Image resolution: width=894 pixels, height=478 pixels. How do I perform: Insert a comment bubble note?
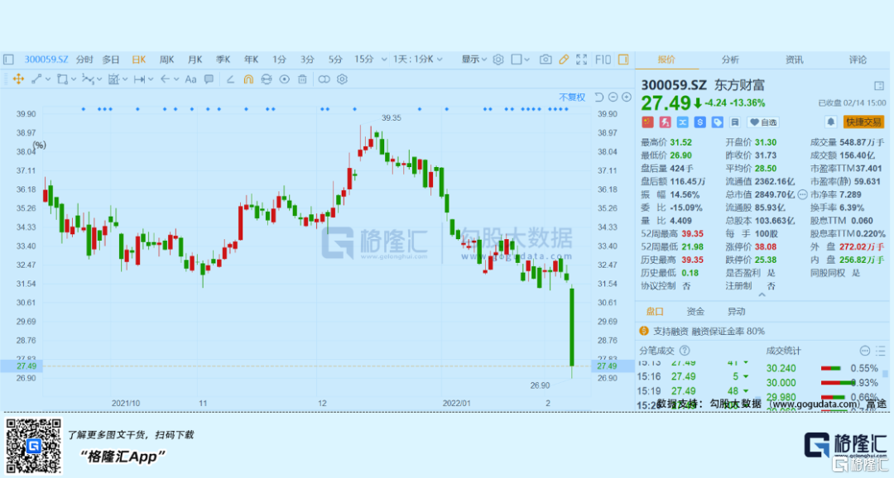tap(209, 79)
